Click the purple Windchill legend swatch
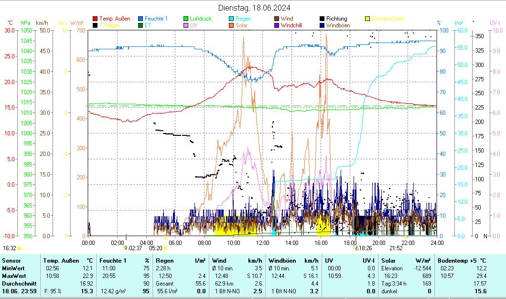This screenshot has width=506, height=299. pos(277,25)
